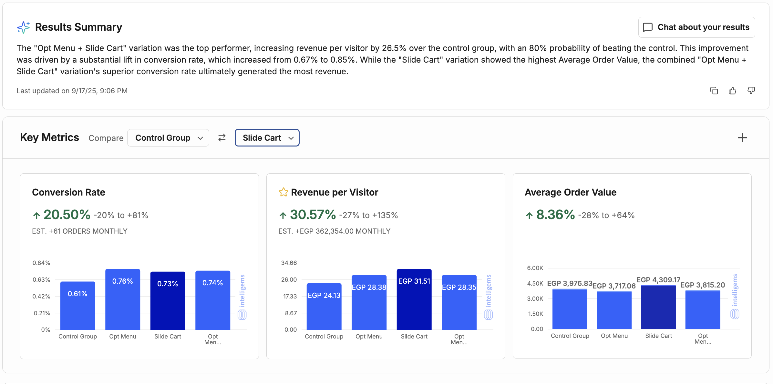Click the chevron in Slide Cart selector

291,138
